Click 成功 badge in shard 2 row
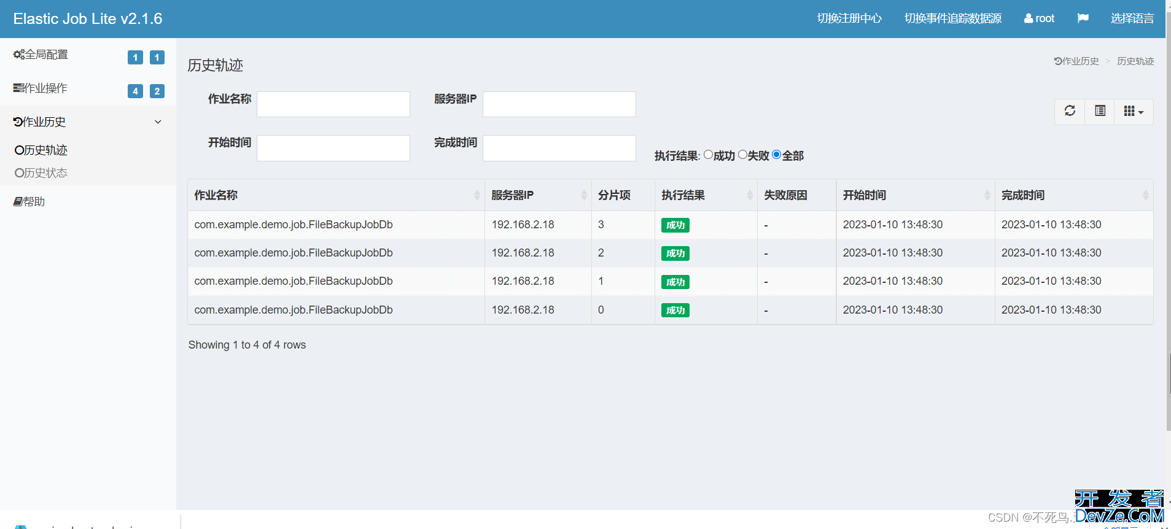 (675, 253)
